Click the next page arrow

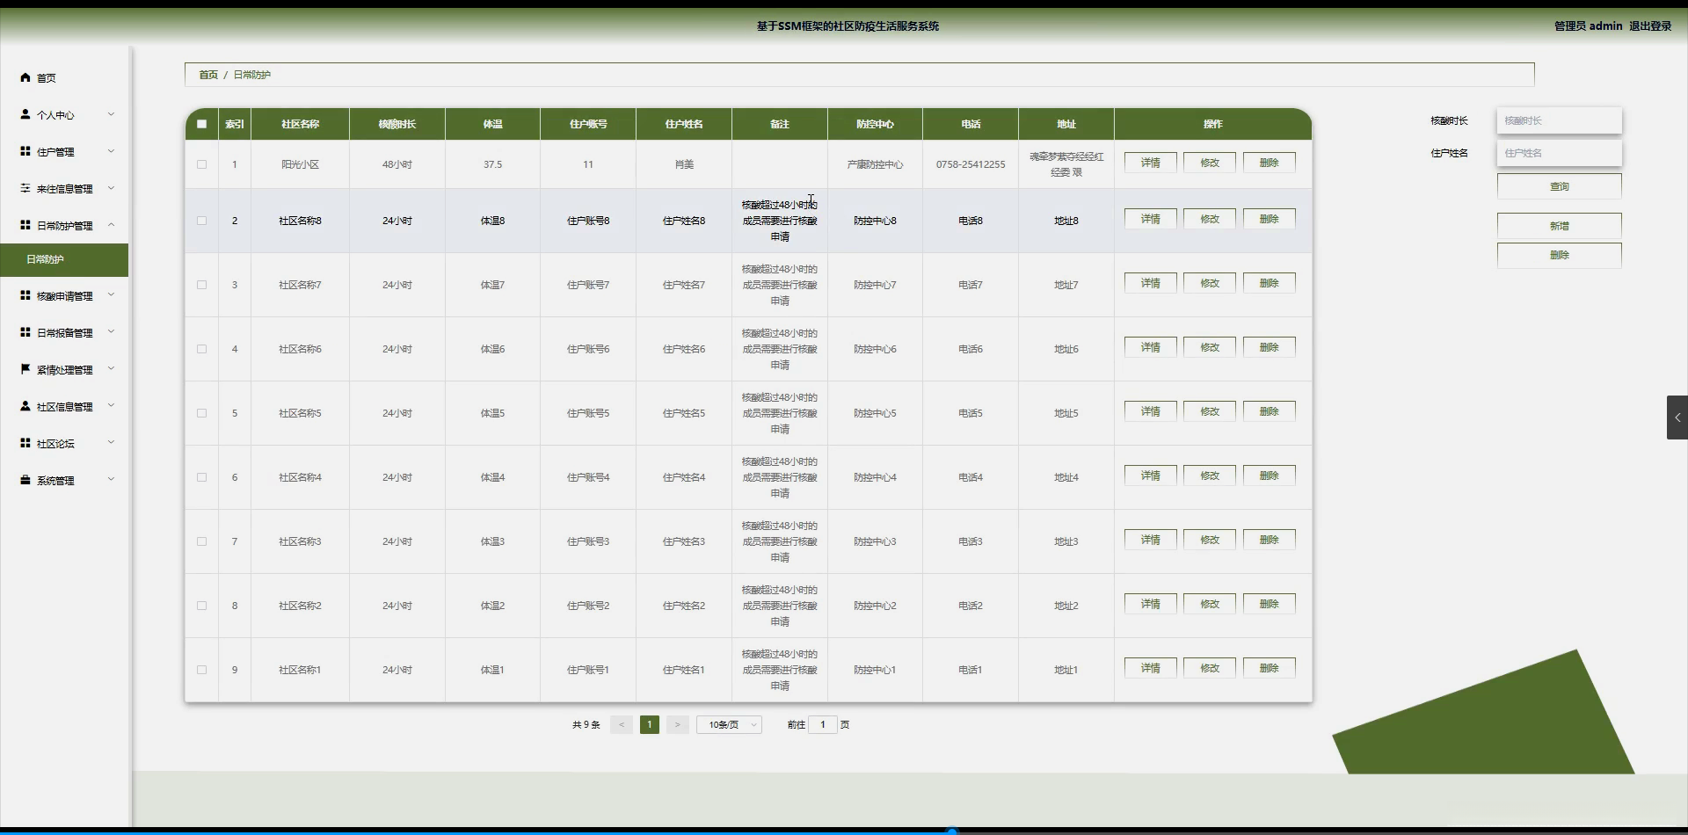click(677, 725)
